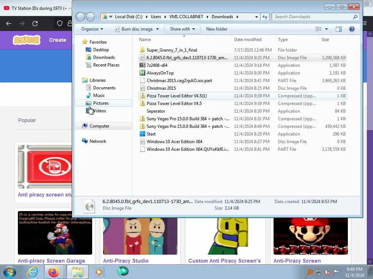Open Recent Places in sidebar

click(x=106, y=65)
